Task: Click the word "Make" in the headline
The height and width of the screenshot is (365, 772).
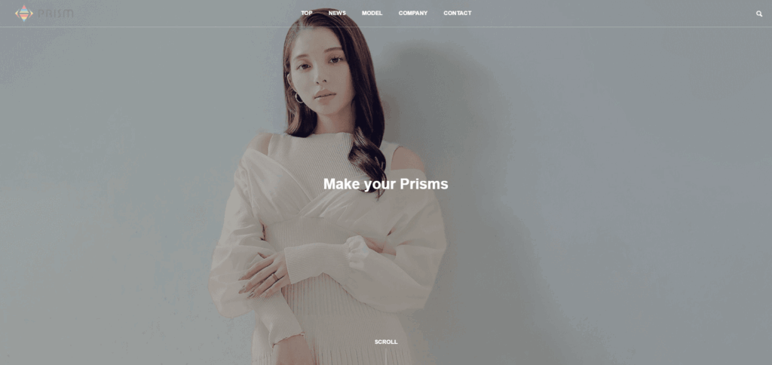Action: coord(342,184)
